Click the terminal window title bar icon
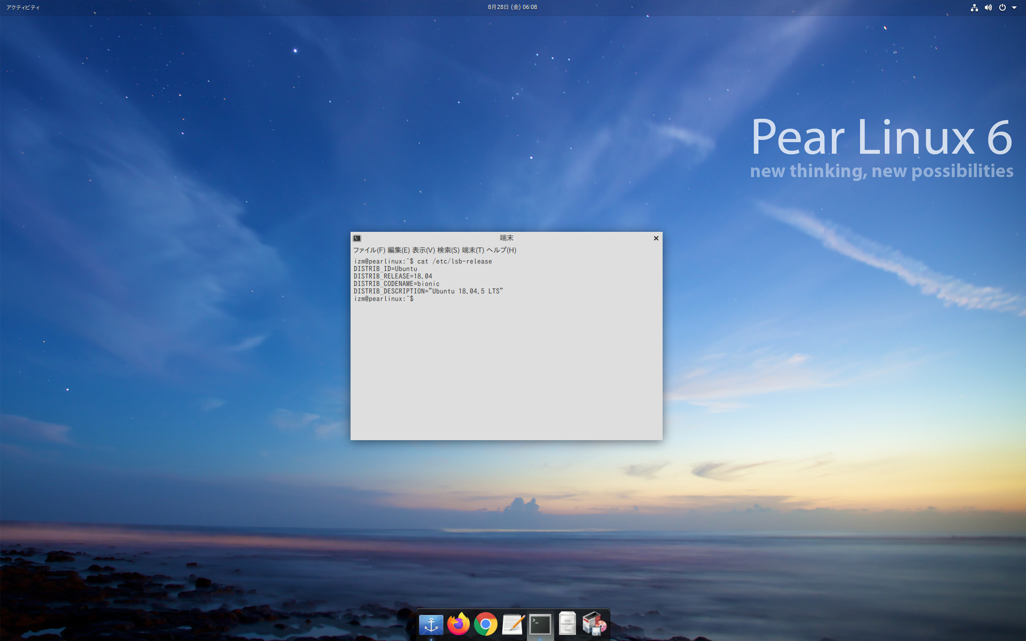1026x641 pixels. pos(357,238)
